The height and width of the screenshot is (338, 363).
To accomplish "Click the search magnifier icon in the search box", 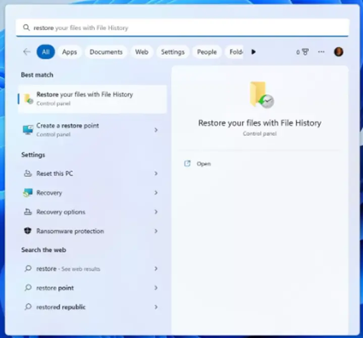I will pos(26,28).
